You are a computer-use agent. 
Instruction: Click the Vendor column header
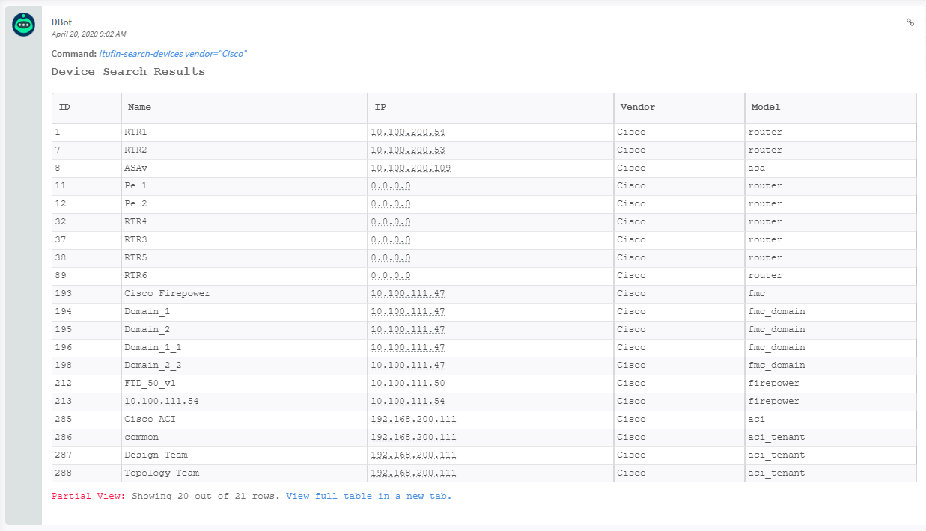click(x=637, y=107)
